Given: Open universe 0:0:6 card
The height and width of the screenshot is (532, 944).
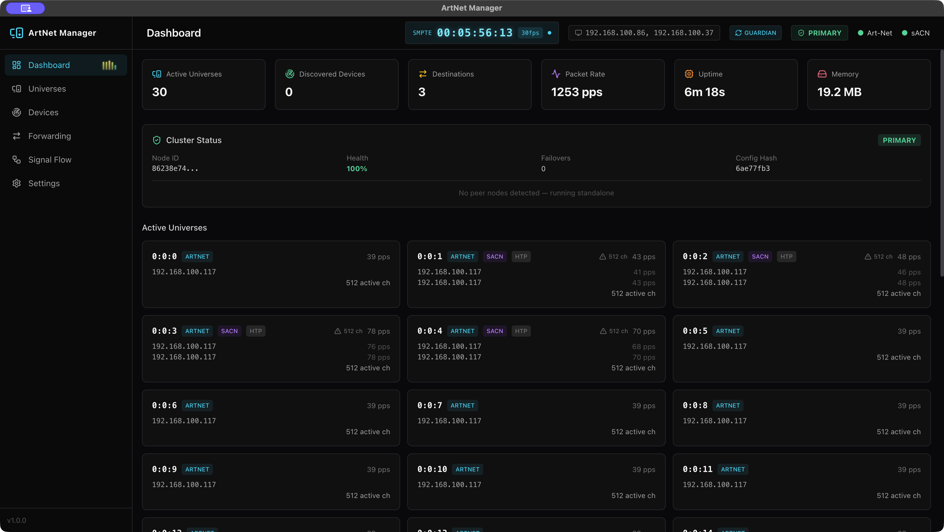Looking at the screenshot, I should pos(271,418).
